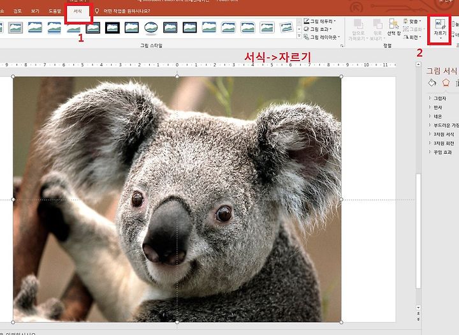The image size is (459, 335).
Task: Apply the thick black matte picture style
Action: tap(112, 27)
